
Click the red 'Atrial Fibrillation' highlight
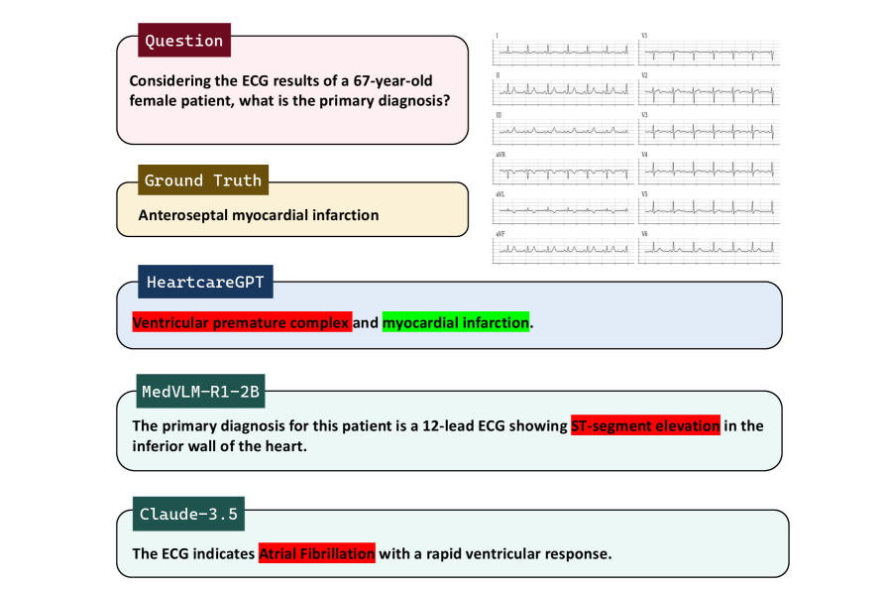coord(317,553)
